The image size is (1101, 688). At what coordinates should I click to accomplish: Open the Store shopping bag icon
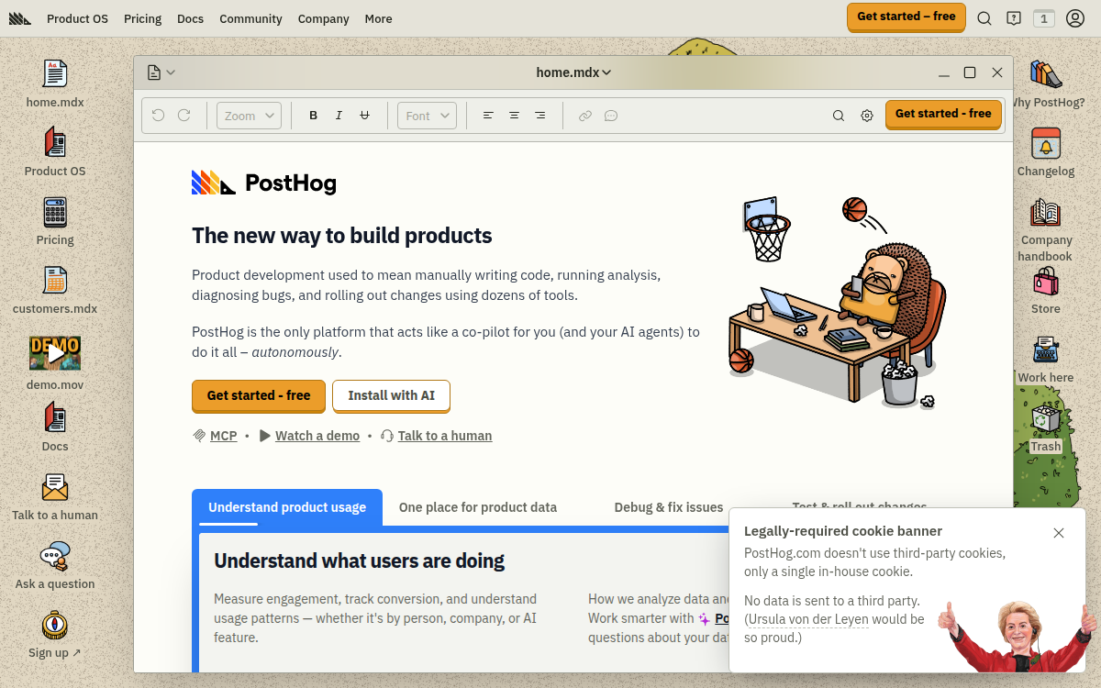(1045, 290)
